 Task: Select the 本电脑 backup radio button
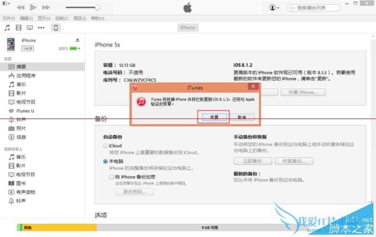tap(105, 161)
